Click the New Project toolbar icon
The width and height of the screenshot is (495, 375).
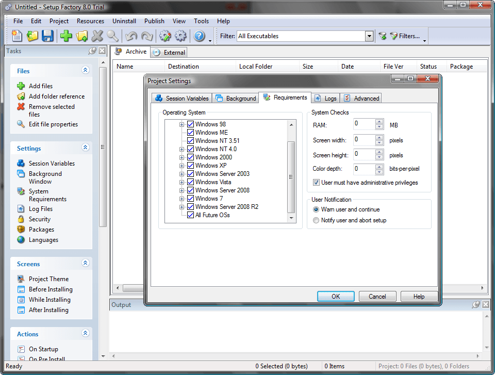tap(16, 36)
